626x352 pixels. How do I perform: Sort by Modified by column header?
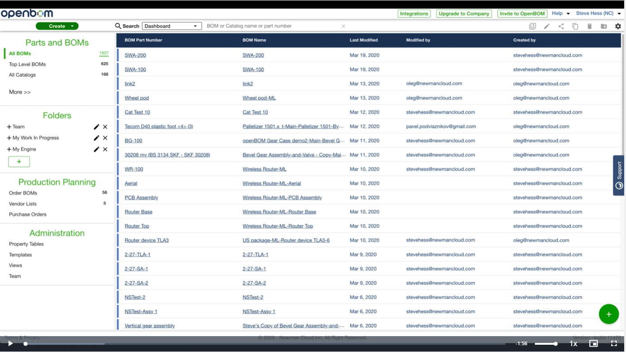click(418, 40)
